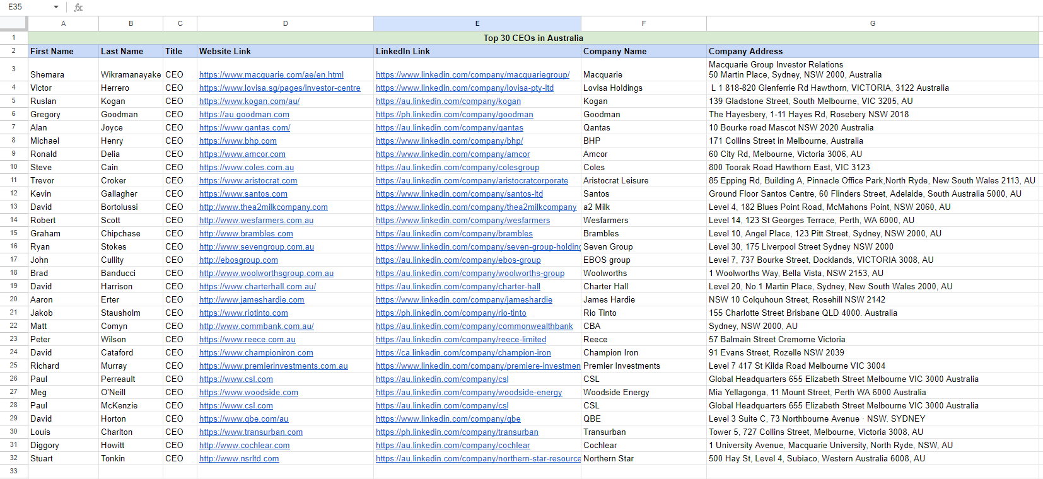Open the Name Box dropdown arrow
Screen dimensions: 1043x479
tap(56, 8)
